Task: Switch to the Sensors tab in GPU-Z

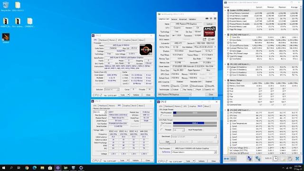Action: pyautogui.click(x=174, y=19)
